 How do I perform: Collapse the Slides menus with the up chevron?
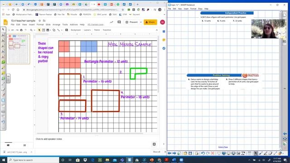coord(157,30)
